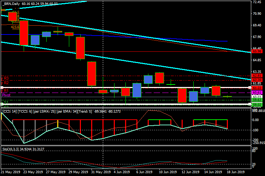
Task: Select the 423.6 Fibonacci level label
Action: pos(15,27)
